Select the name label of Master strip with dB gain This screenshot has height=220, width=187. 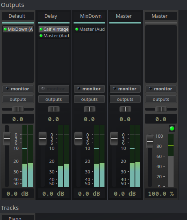(125, 16)
